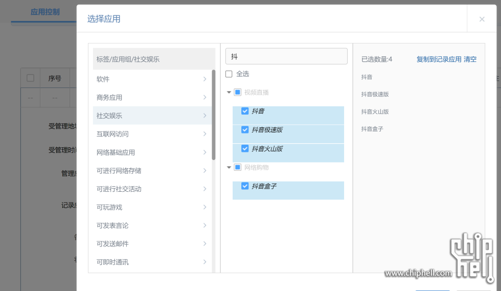This screenshot has width=501, height=291.
Task: Click 抖音火山版 in the selected list
Action: pyautogui.click(x=375, y=111)
